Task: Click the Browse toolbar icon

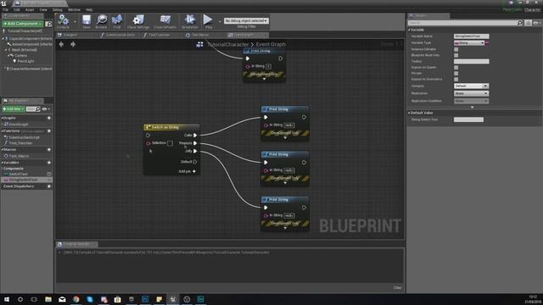Action: (102, 20)
